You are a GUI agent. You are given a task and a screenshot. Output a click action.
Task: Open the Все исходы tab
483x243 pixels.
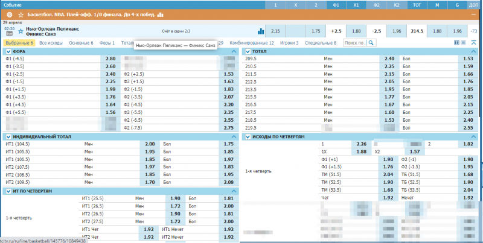(x=51, y=43)
